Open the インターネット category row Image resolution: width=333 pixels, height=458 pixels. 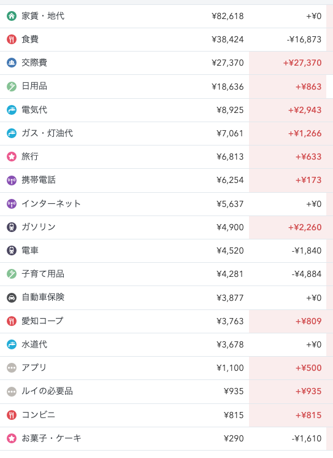point(166,204)
